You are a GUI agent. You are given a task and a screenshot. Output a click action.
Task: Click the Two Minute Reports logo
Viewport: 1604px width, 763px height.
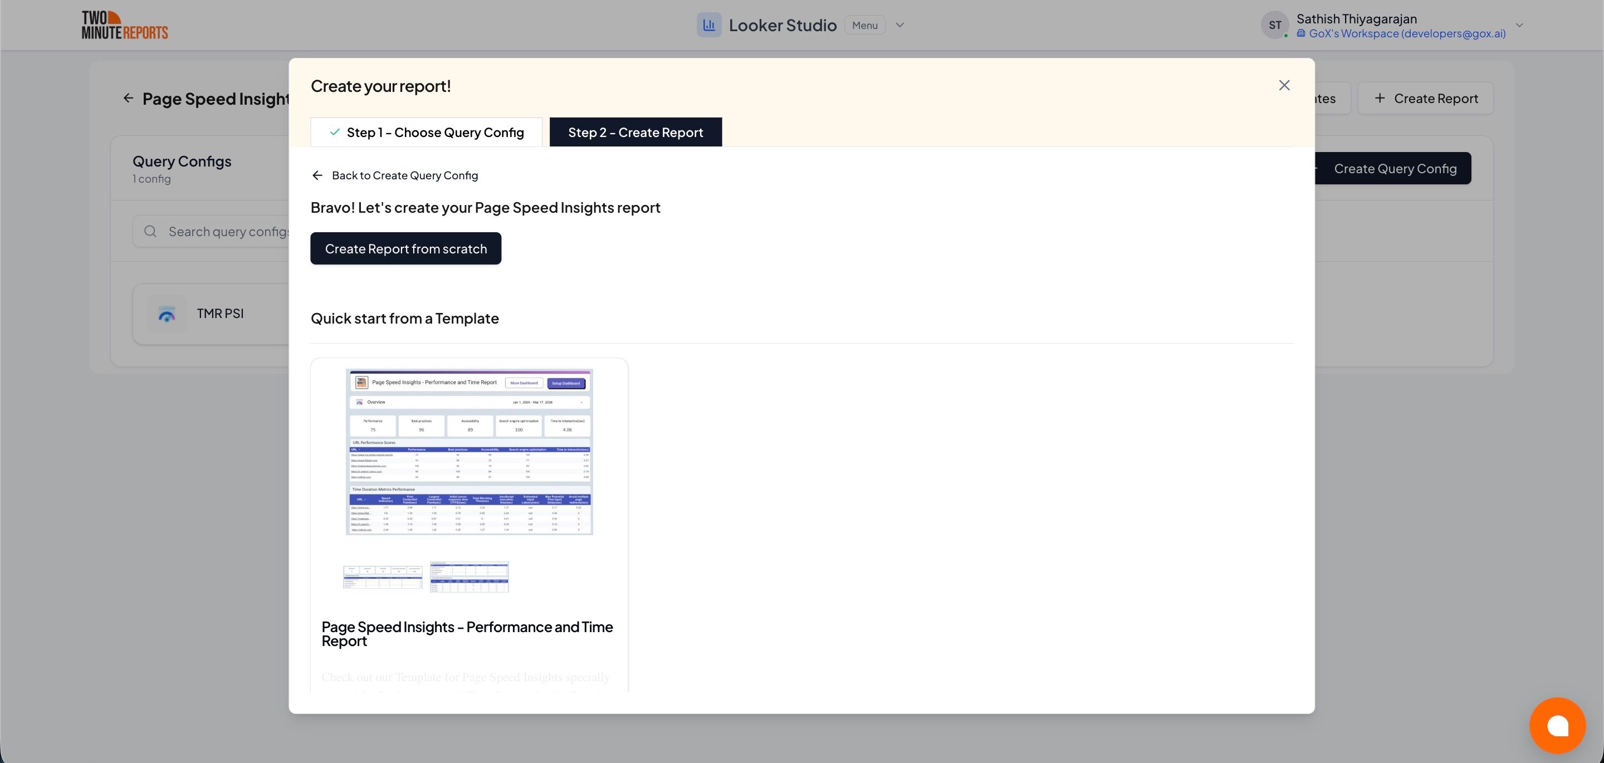[x=124, y=25]
